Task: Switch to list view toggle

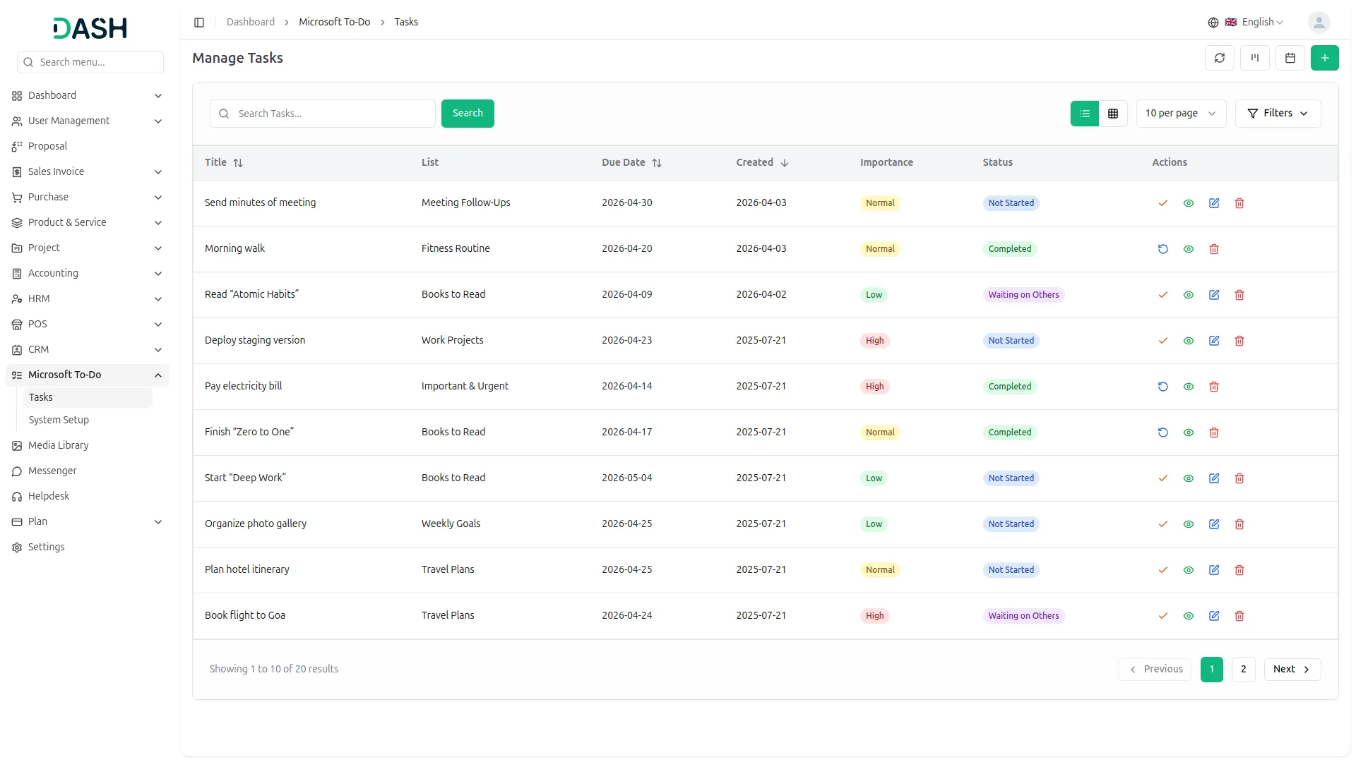Action: coord(1084,114)
